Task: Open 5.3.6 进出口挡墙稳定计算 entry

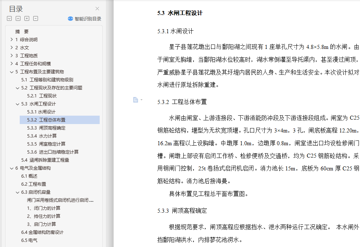Action: click(x=53, y=152)
